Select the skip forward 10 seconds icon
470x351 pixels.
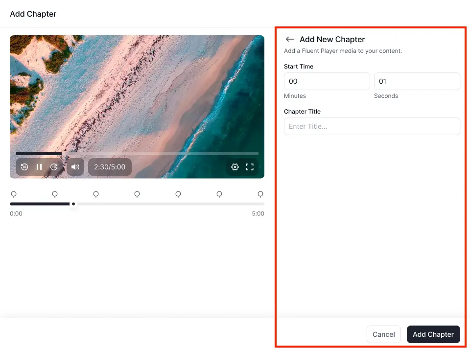click(x=54, y=167)
